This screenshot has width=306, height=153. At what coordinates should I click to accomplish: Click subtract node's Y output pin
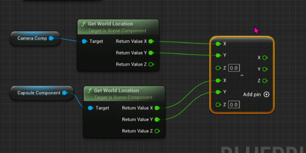[265, 69]
